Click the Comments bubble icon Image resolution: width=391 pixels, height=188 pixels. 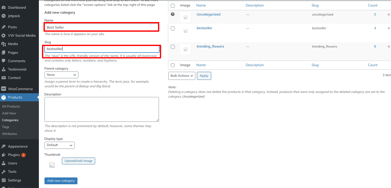tap(3, 61)
